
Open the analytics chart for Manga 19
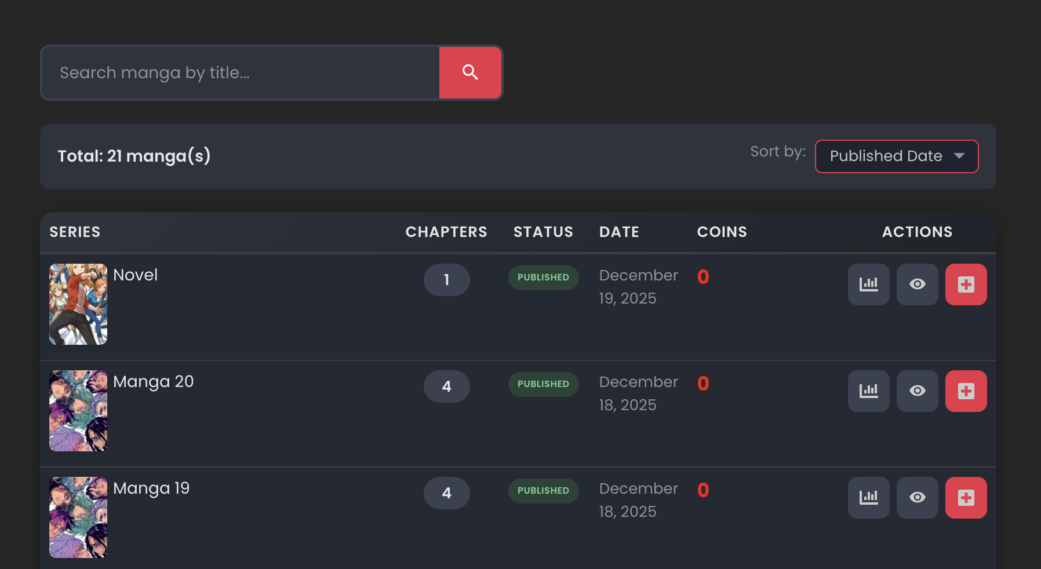coord(868,497)
